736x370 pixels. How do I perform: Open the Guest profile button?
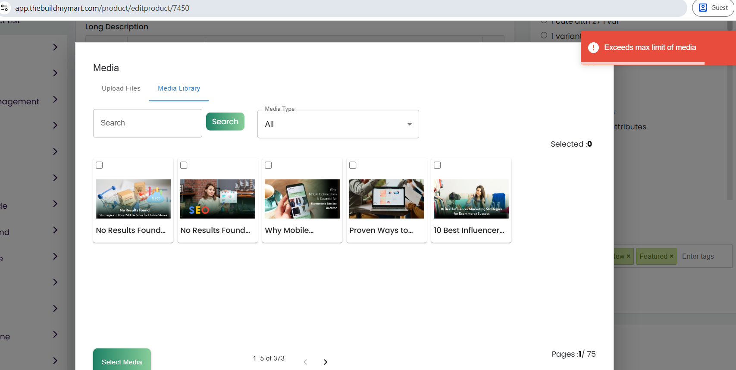pyautogui.click(x=713, y=8)
